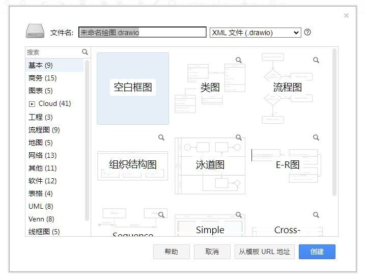Select the 图表 (5) category

(54, 91)
